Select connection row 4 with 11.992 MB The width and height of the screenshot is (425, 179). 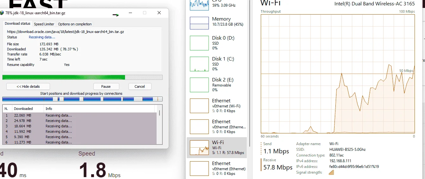(x=79, y=131)
